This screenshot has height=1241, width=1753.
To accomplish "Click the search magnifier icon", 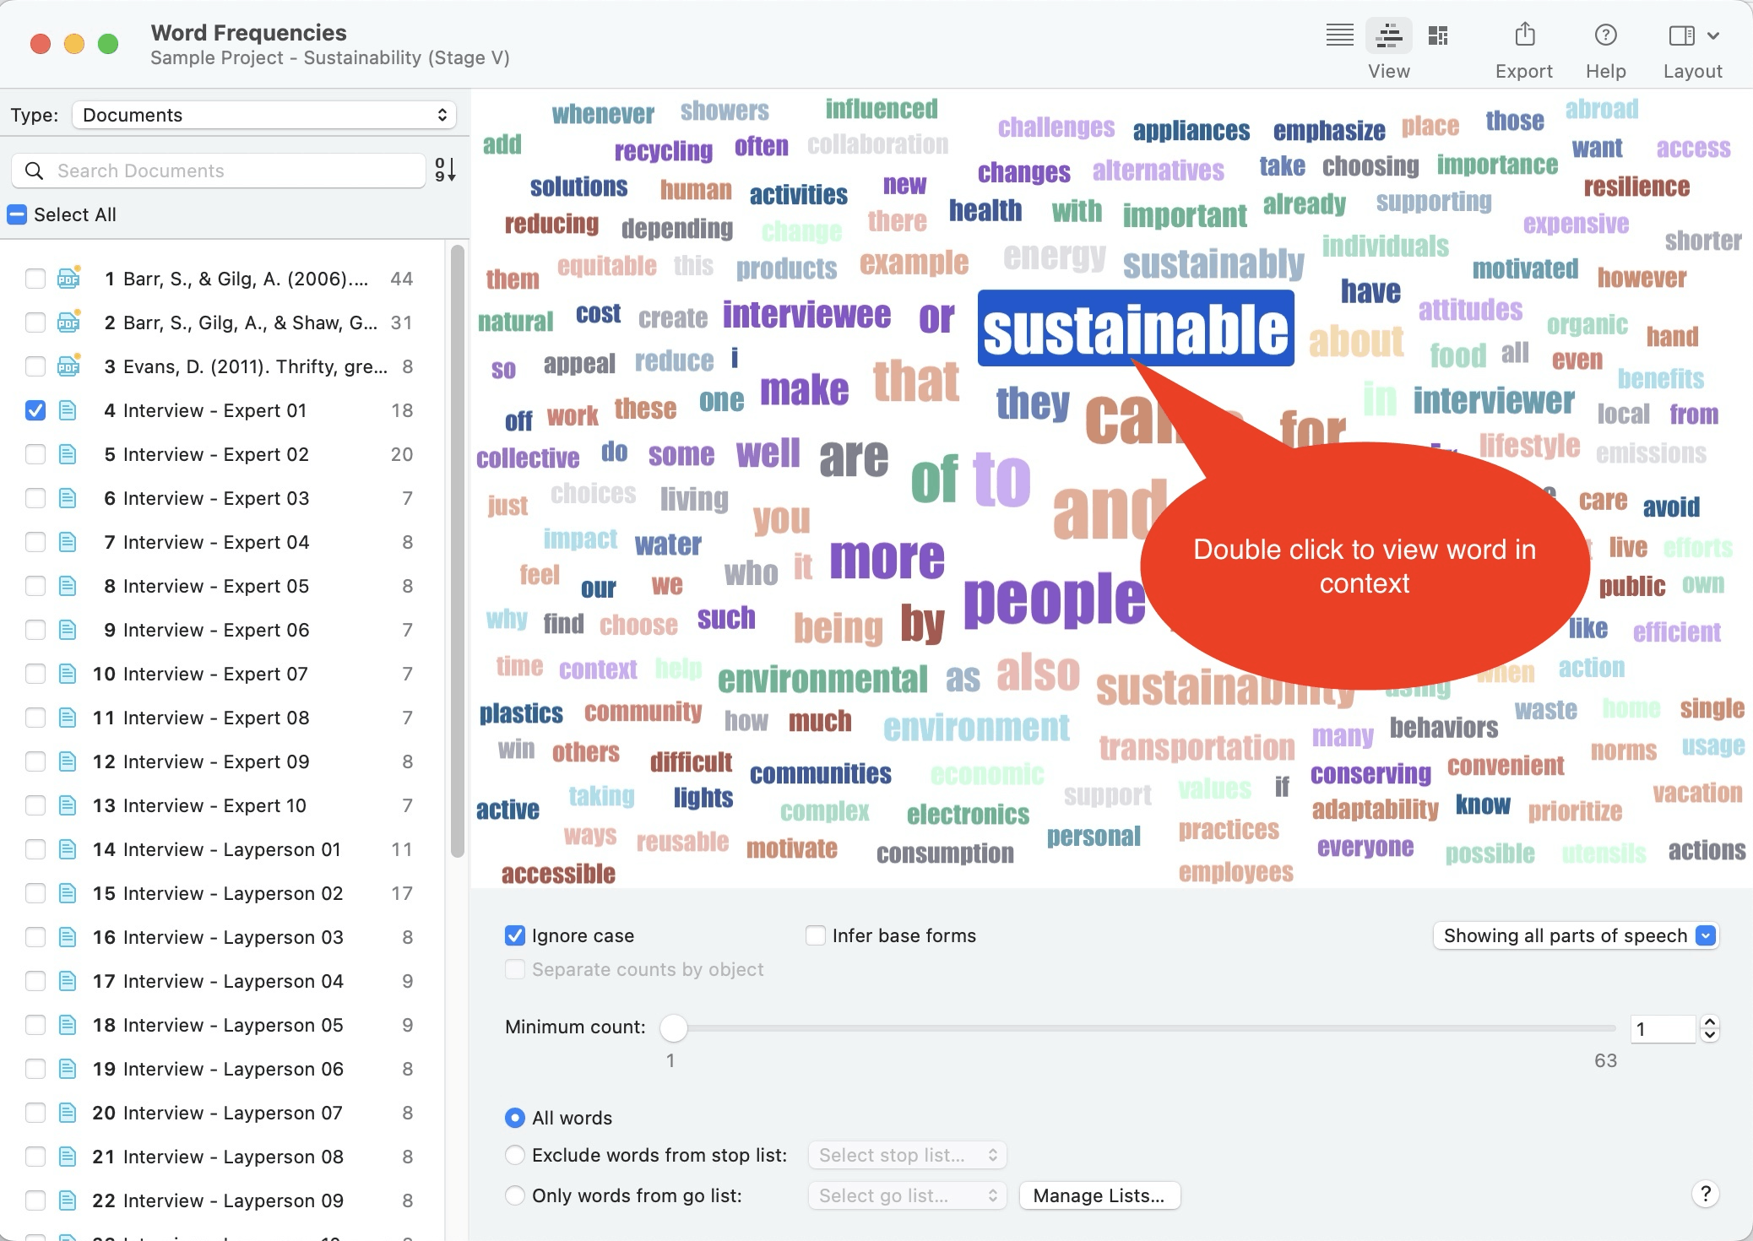I will click(34, 171).
